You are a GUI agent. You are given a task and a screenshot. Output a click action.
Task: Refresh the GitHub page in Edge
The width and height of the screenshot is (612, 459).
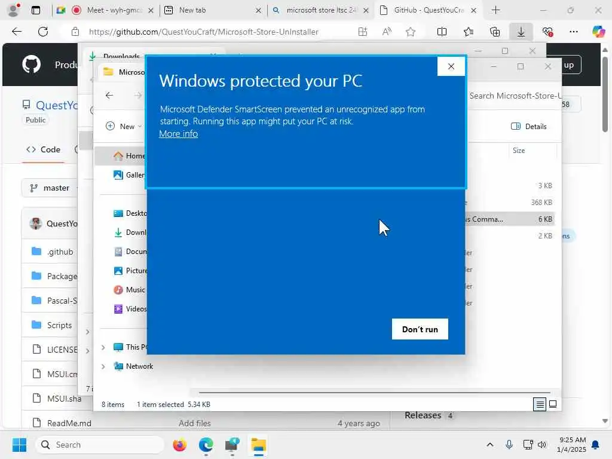pyautogui.click(x=43, y=32)
